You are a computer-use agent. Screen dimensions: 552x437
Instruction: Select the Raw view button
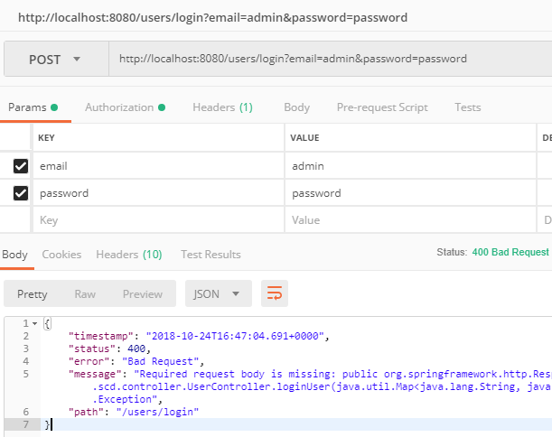coord(85,293)
